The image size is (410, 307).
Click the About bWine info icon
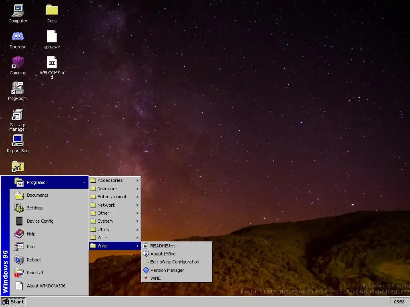tap(146, 254)
